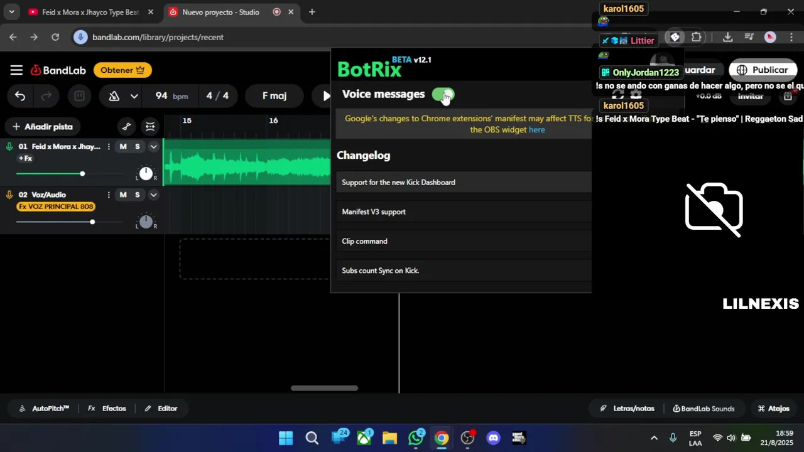Mute the 02 Voz/Audio track

pos(123,195)
